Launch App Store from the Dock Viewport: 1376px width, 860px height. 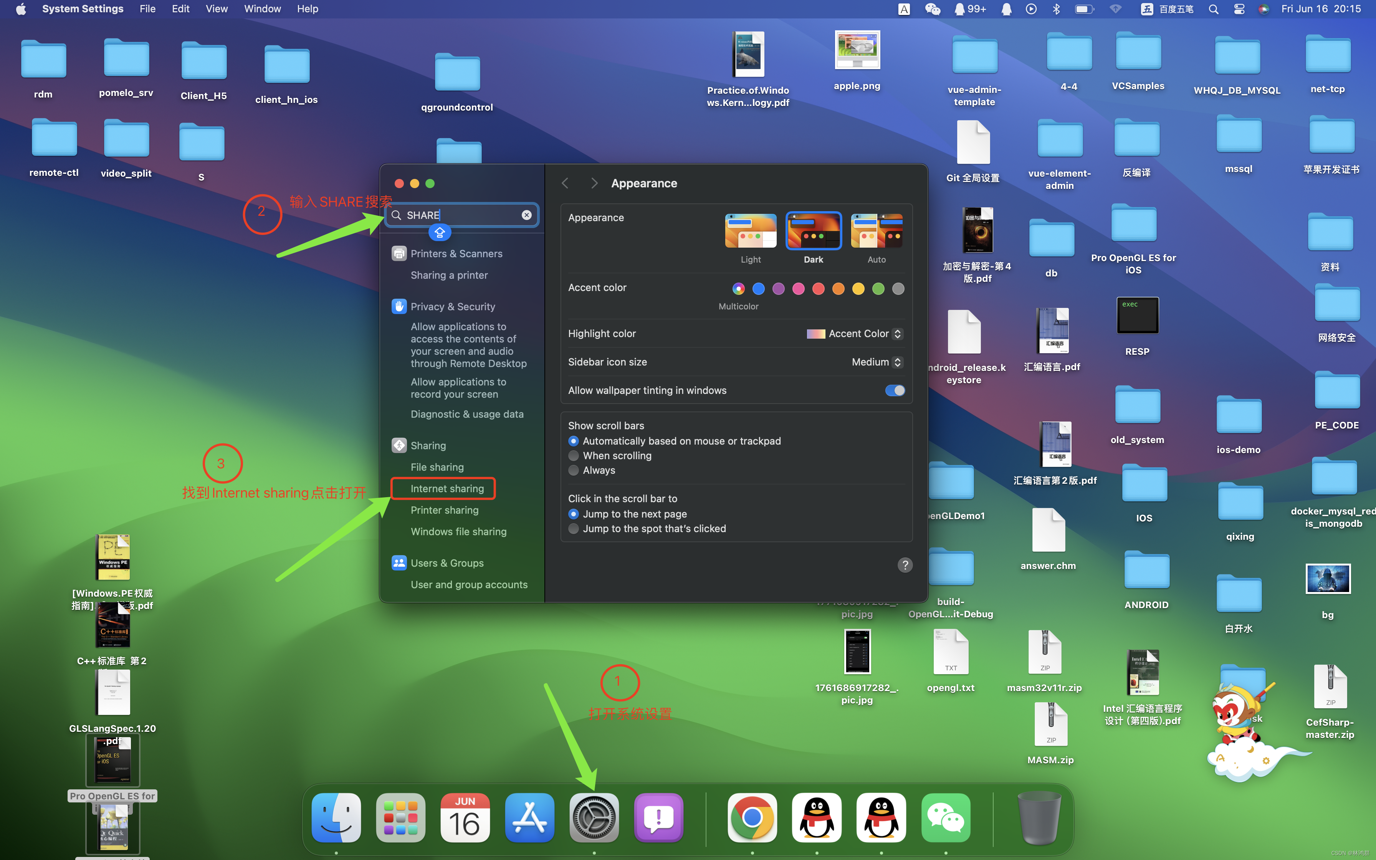tap(529, 817)
